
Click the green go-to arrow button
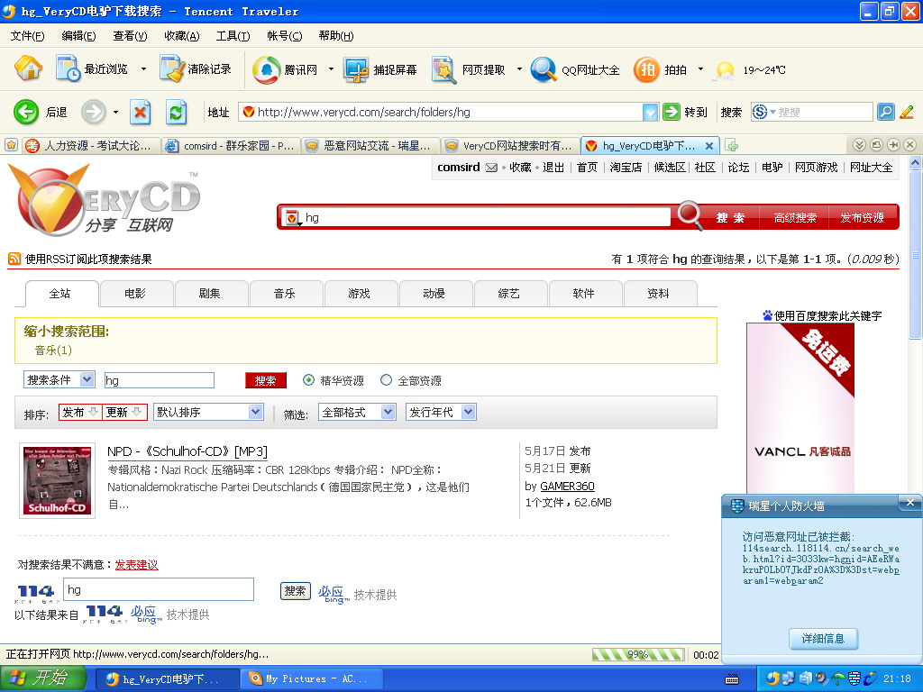click(x=671, y=112)
